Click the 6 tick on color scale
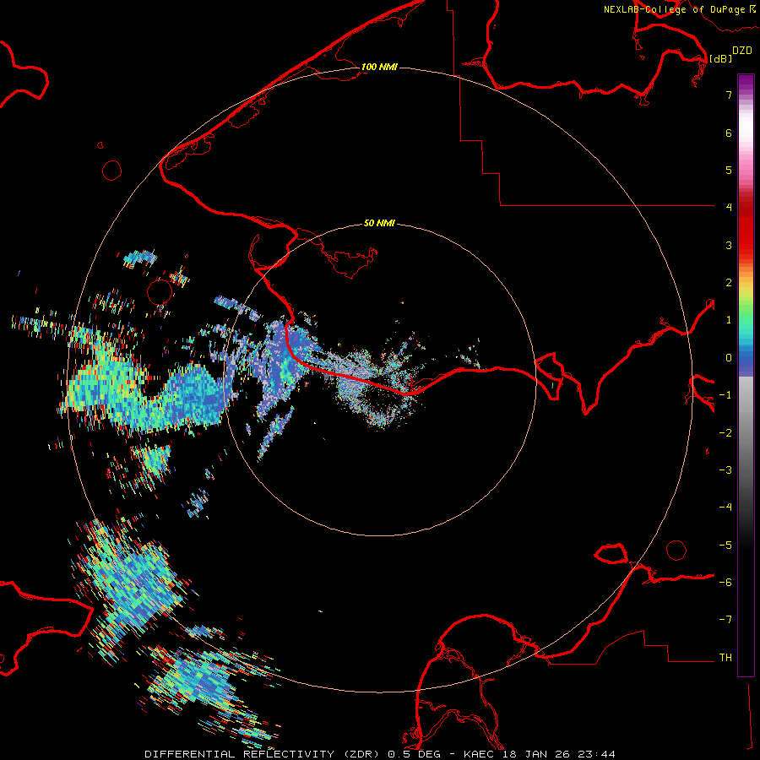Screen dimensions: 760x760 tap(729, 133)
